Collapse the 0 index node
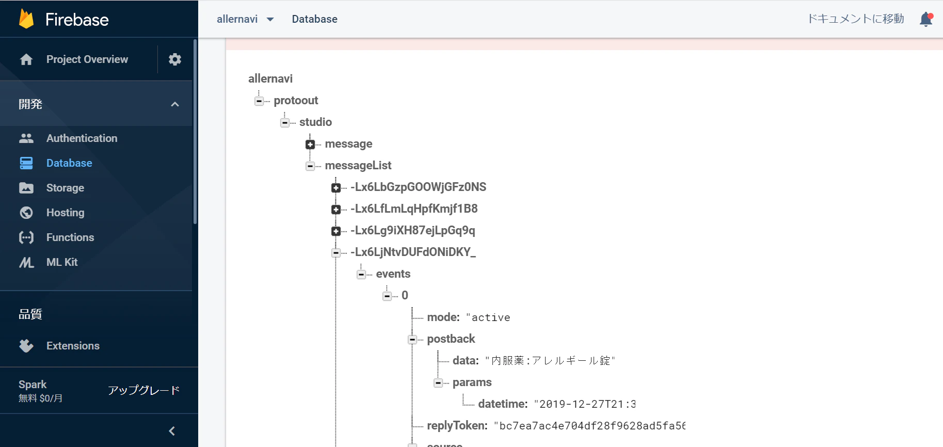943x447 pixels. pos(387,296)
